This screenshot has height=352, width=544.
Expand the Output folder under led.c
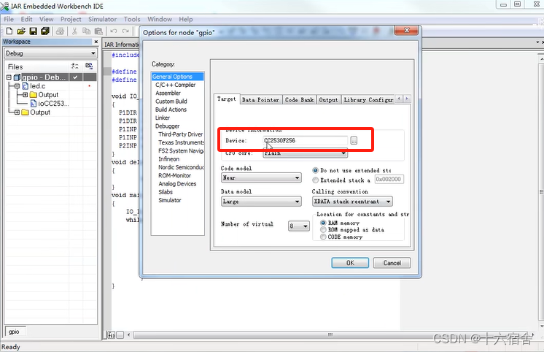tap(25, 95)
